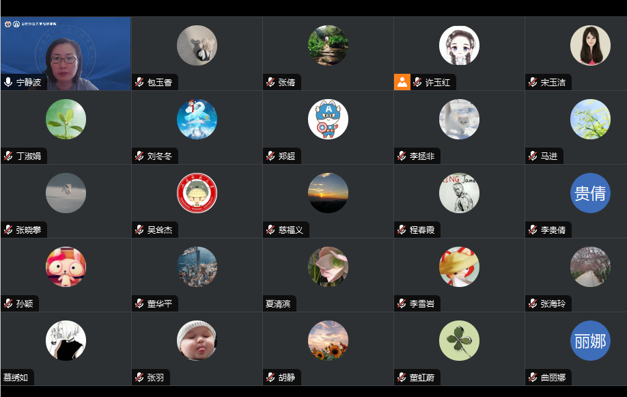This screenshot has width=627, height=397.
Task: Click the muted mic icon beside 曲丽娜
Action: point(533,377)
